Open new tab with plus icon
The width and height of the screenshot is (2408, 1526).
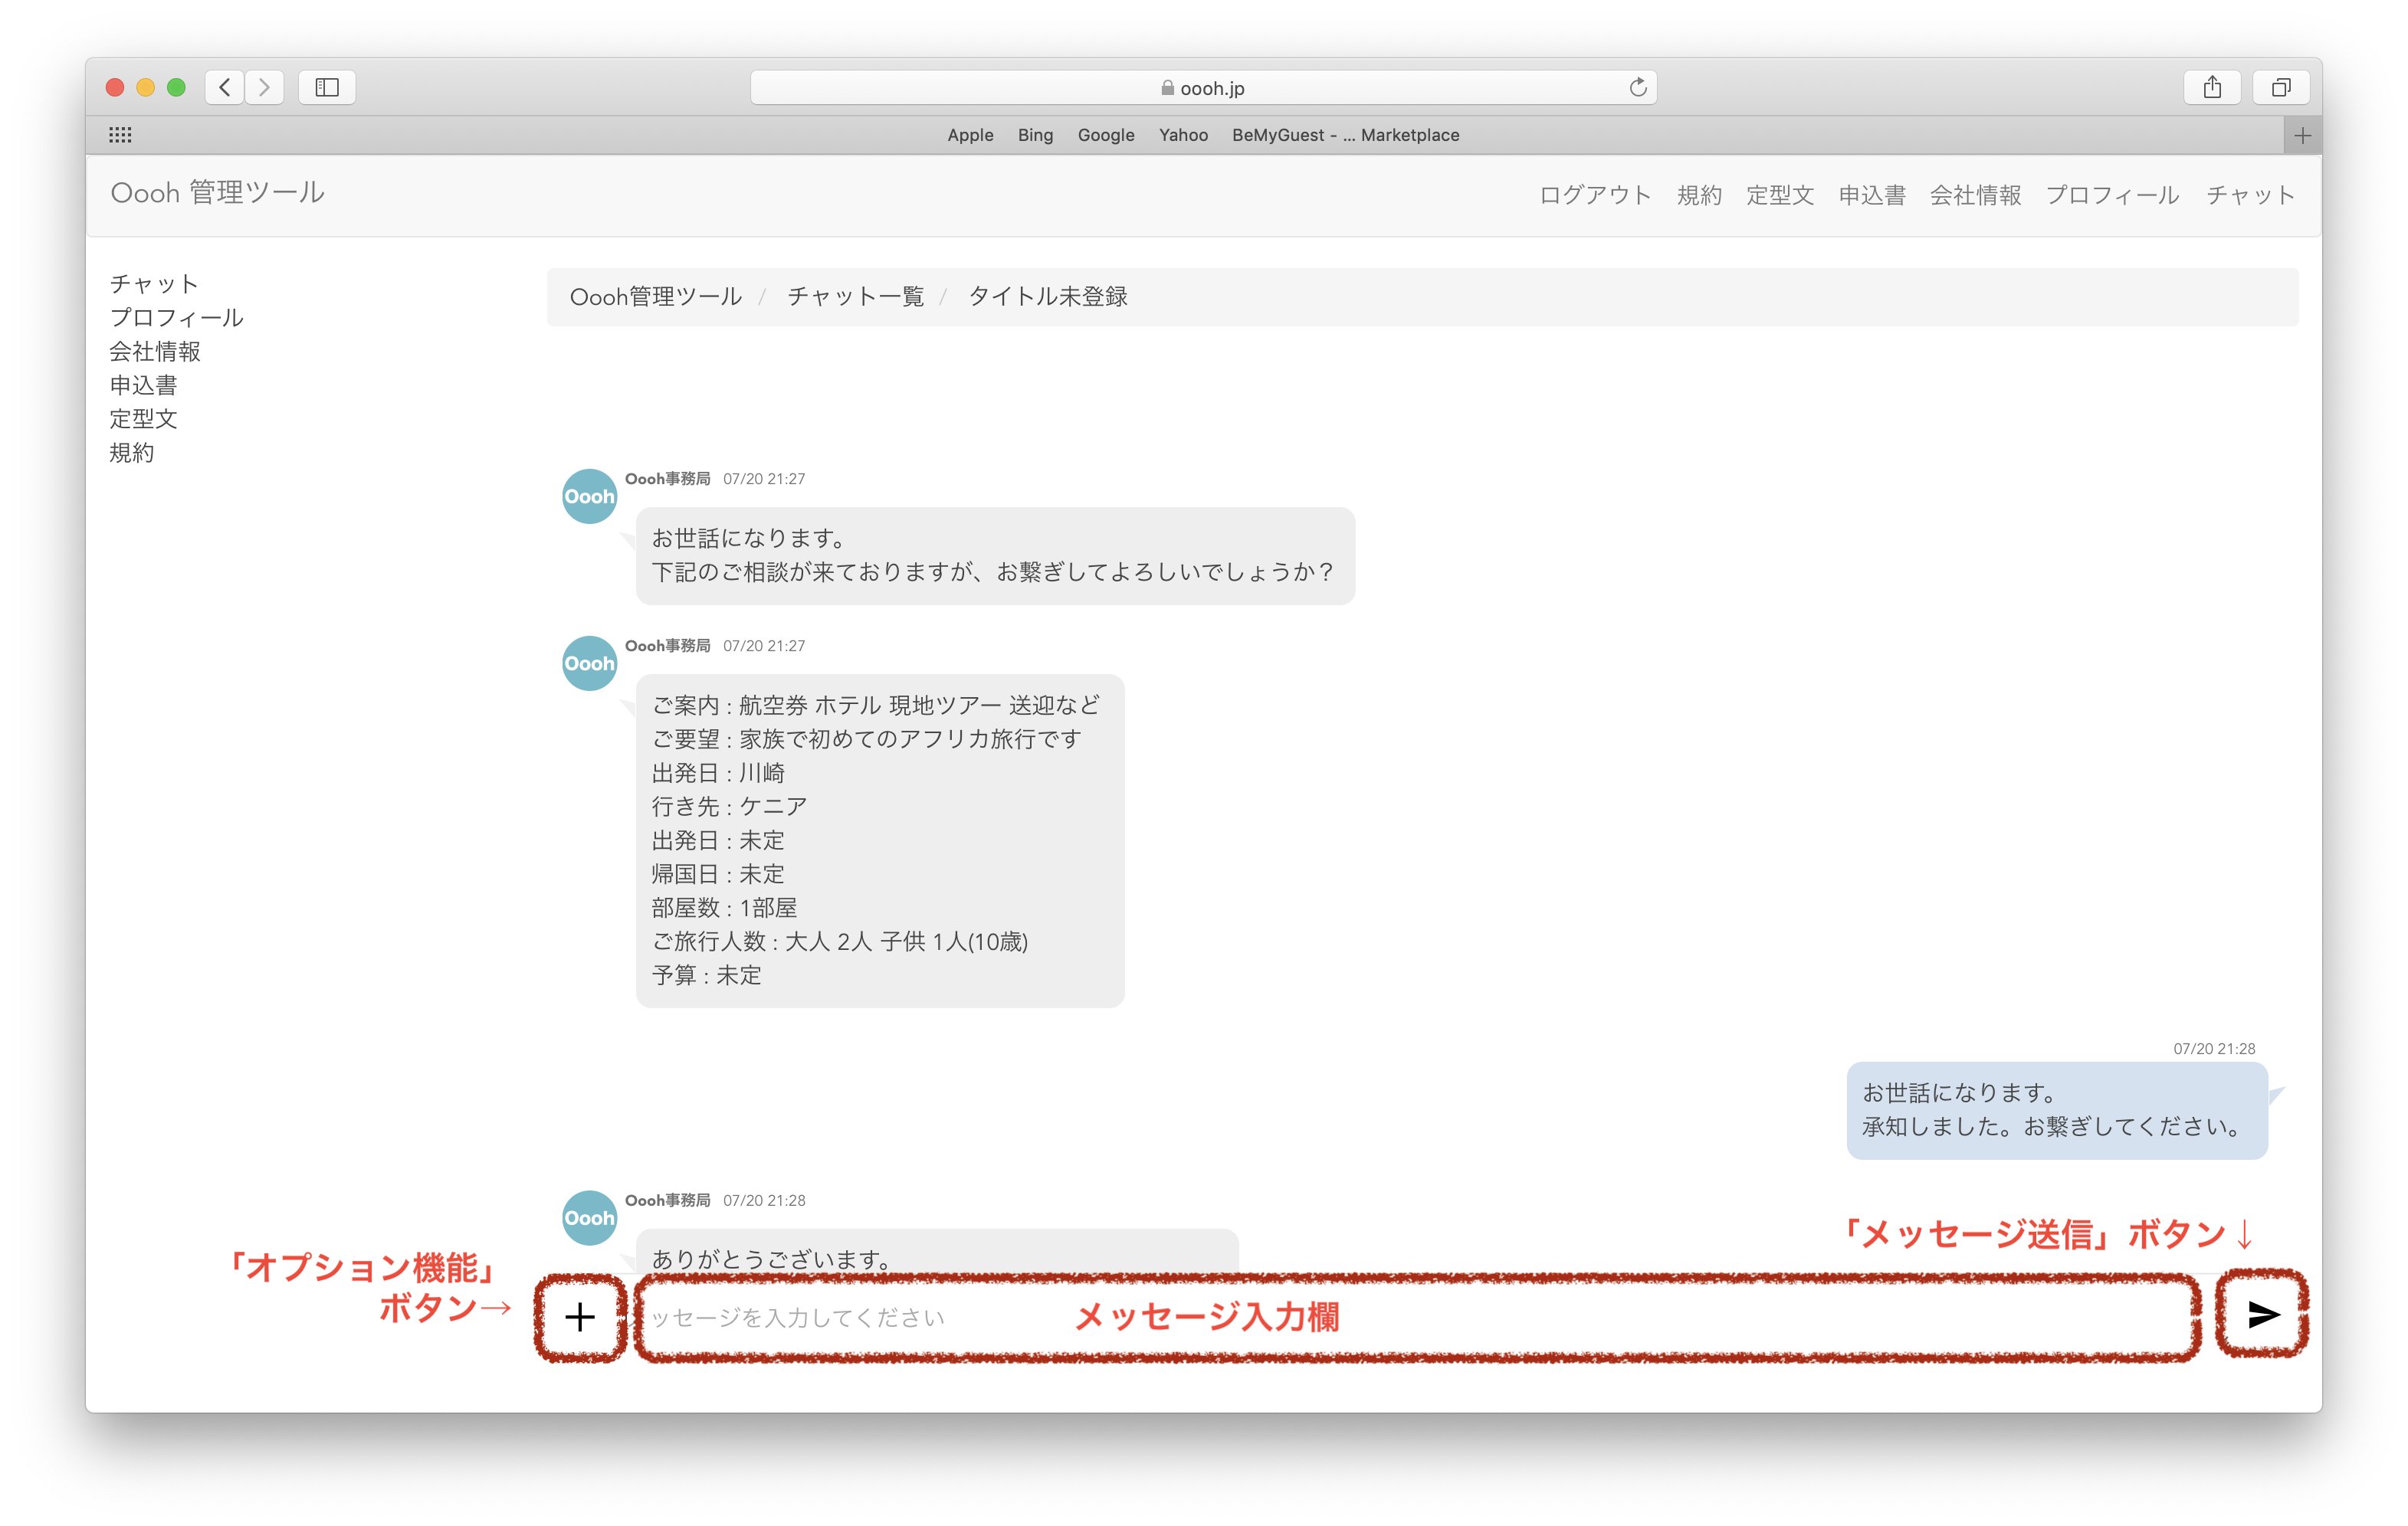[2303, 135]
